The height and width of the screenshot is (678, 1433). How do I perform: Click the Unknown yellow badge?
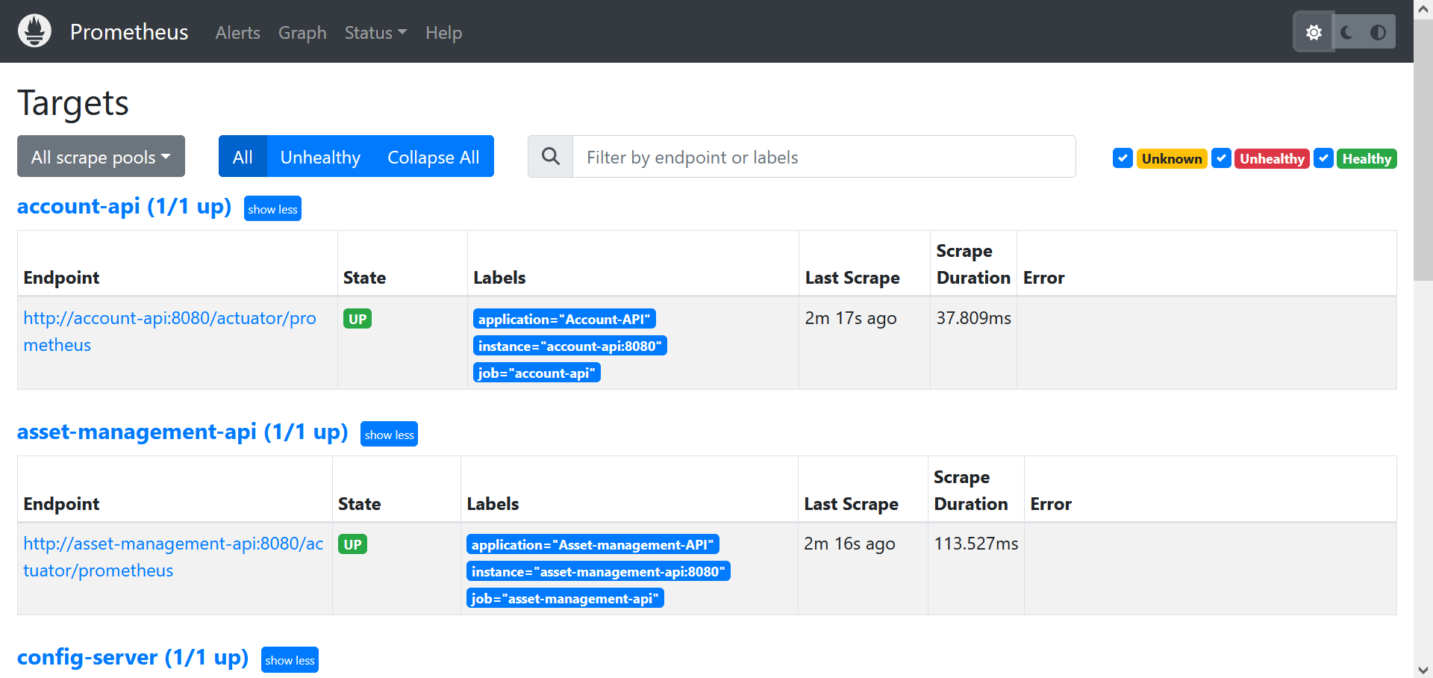(x=1172, y=158)
